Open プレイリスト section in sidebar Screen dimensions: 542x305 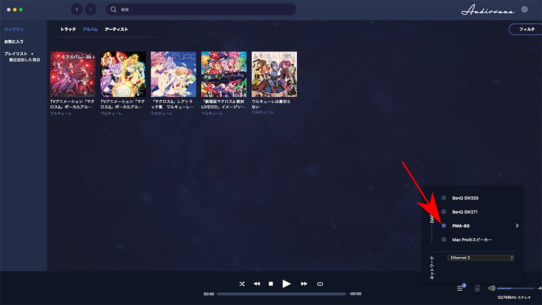click(x=15, y=54)
